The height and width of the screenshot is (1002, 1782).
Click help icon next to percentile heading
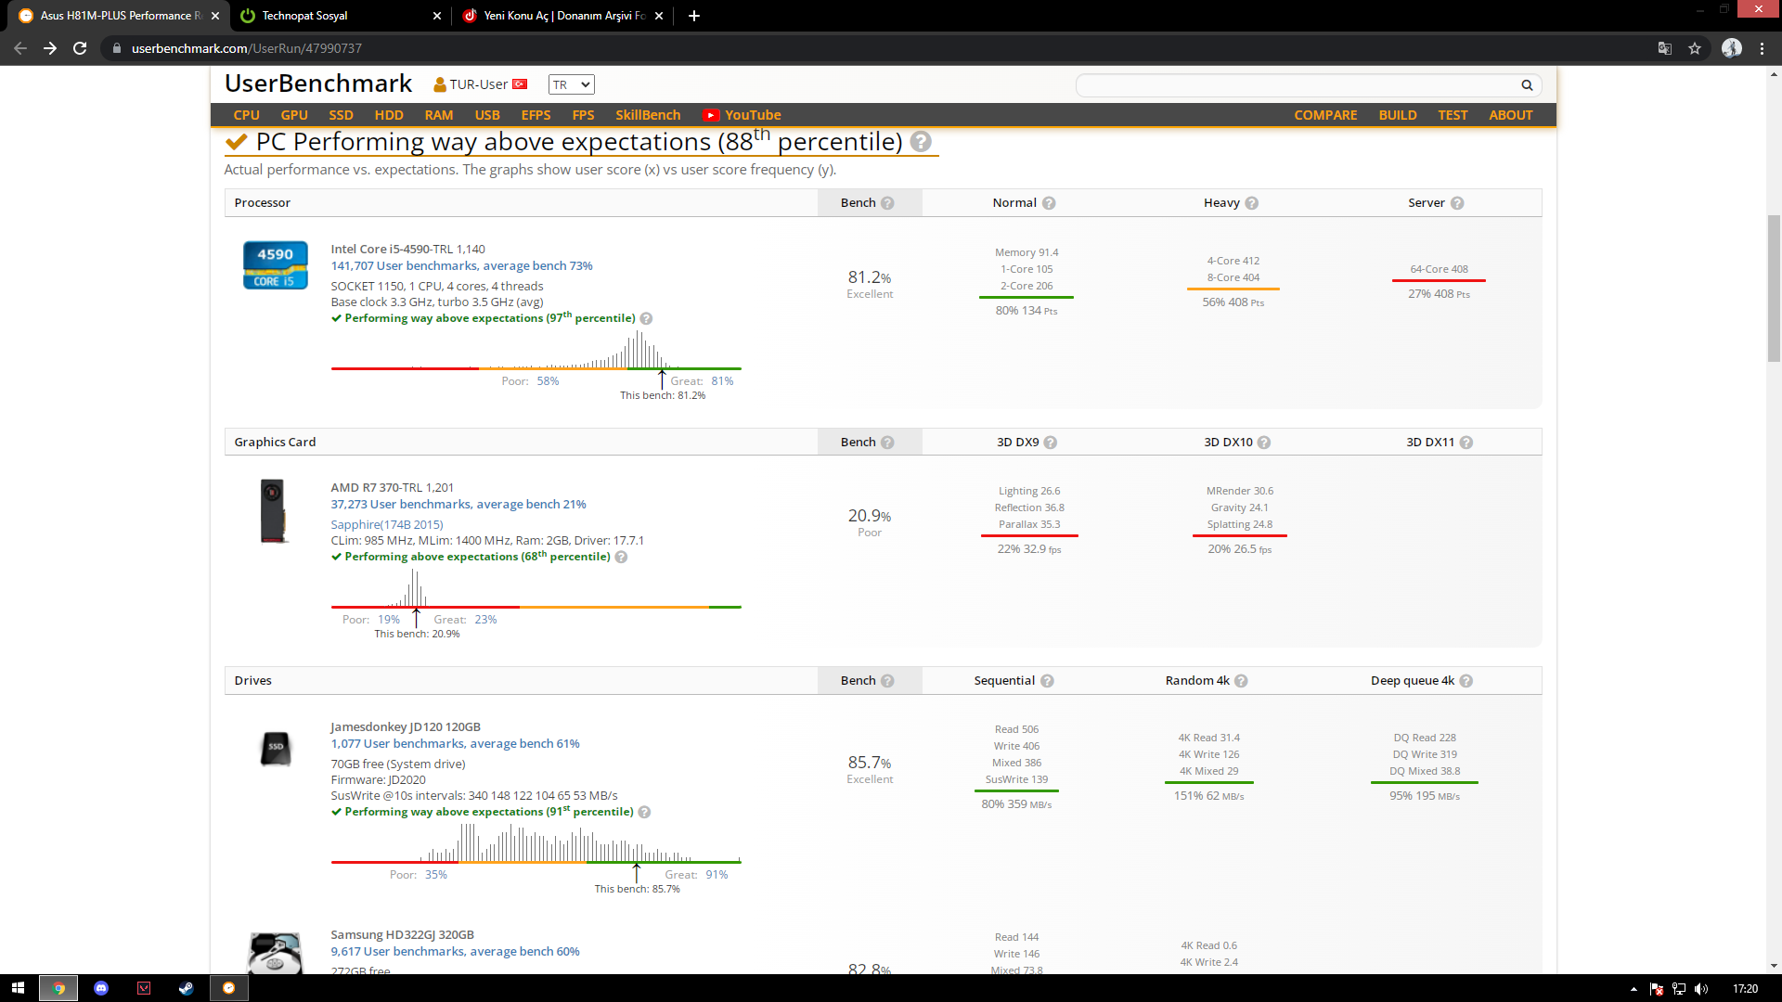tap(920, 142)
